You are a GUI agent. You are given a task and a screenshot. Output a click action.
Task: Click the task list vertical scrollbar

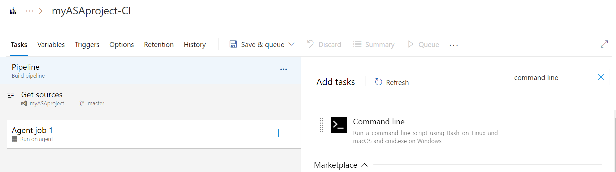615,145
